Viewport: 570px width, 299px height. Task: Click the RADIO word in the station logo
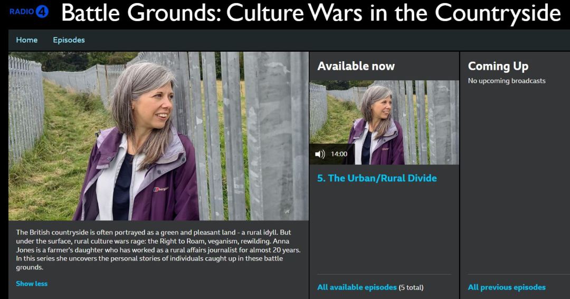pyautogui.click(x=22, y=12)
